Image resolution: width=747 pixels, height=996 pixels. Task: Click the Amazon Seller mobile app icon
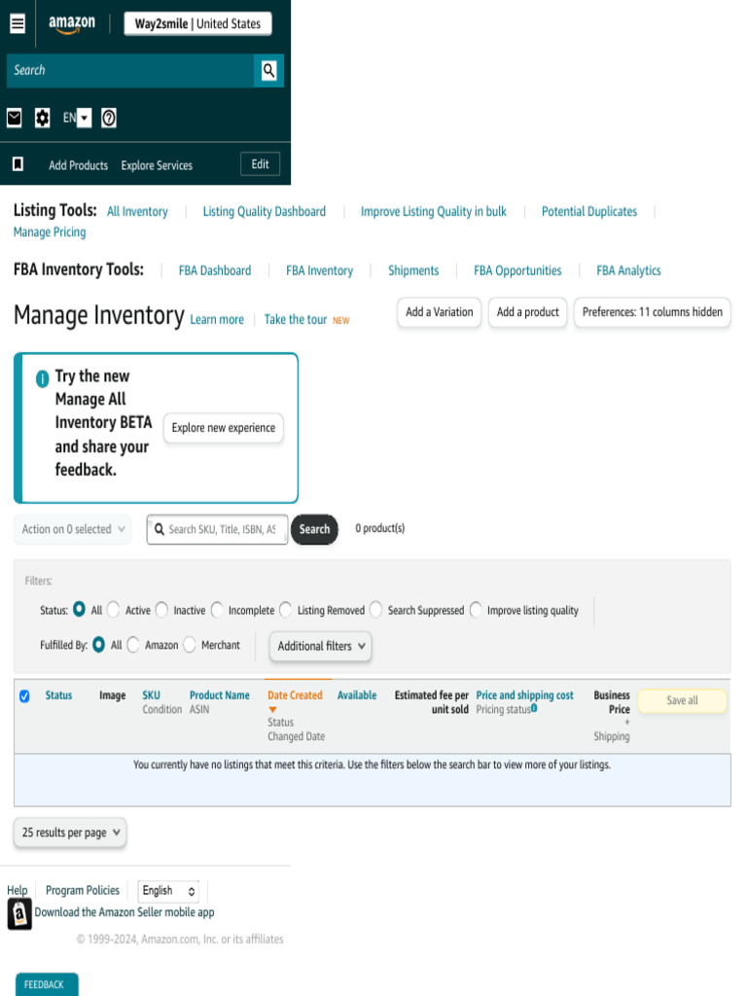click(x=19, y=914)
